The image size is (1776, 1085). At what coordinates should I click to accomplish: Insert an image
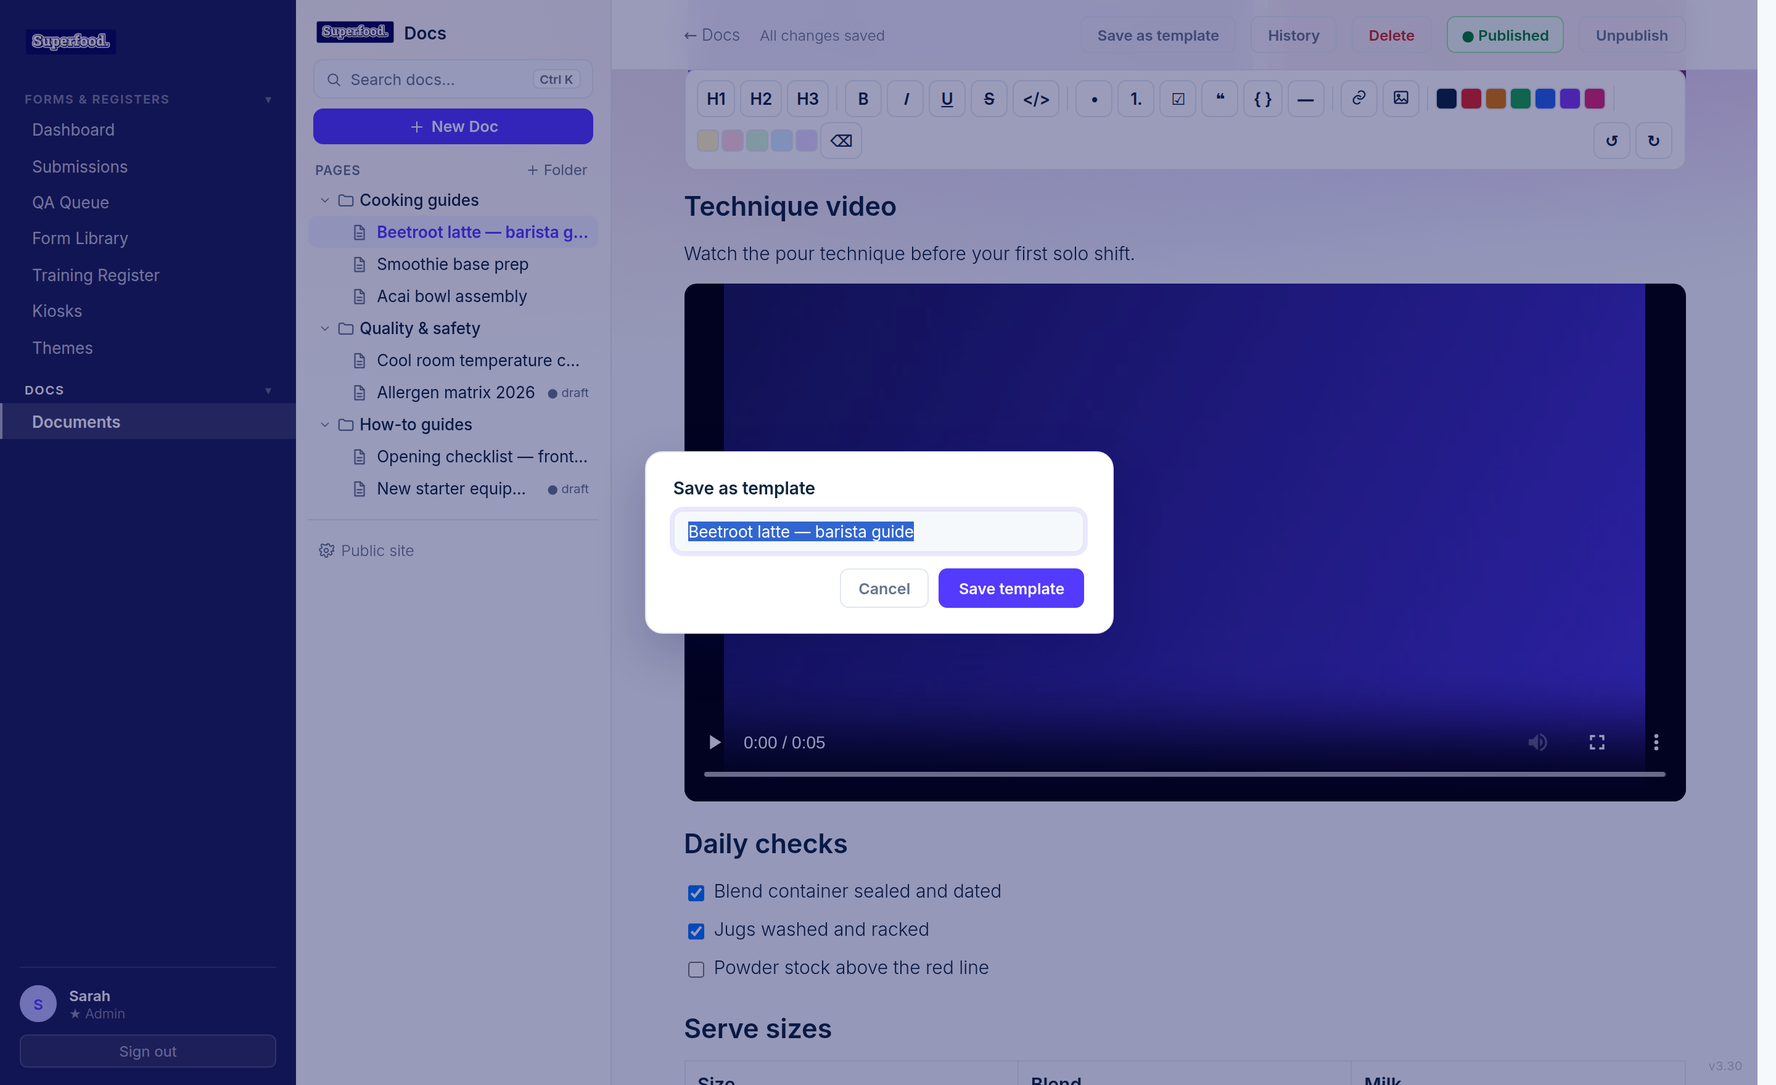click(x=1400, y=99)
